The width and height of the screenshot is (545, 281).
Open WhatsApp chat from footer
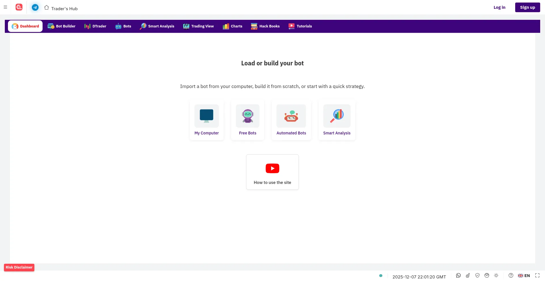click(458, 275)
